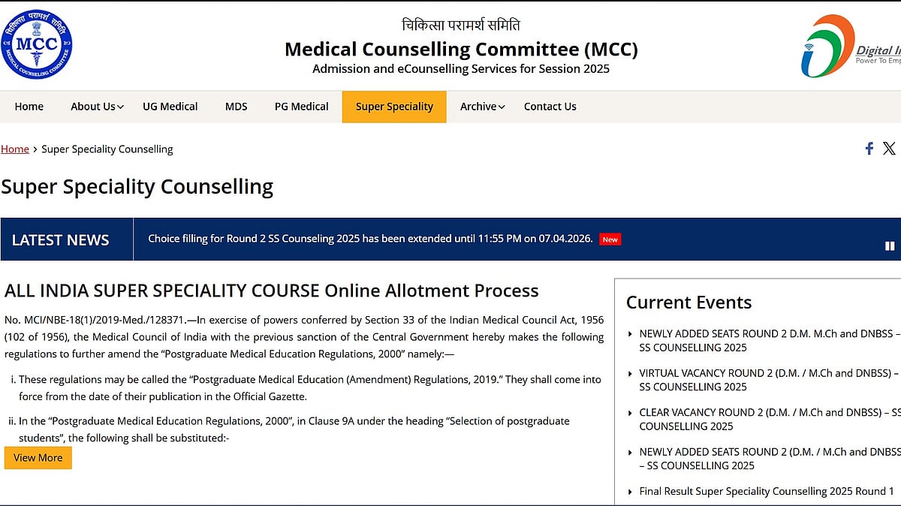
Task: Pause the Latest News ticker
Action: click(890, 245)
